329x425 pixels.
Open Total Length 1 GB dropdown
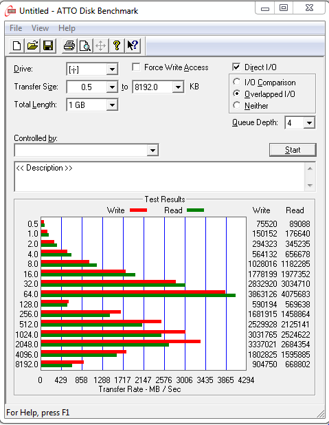pyautogui.click(x=112, y=105)
